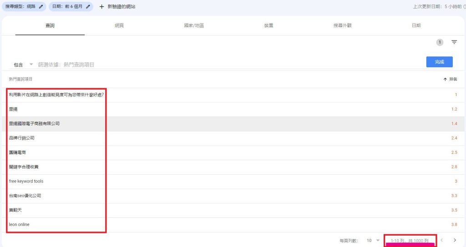Viewport: 466px width, 247px height.
Task: Open the 日期 tab
Action: pos(416,25)
